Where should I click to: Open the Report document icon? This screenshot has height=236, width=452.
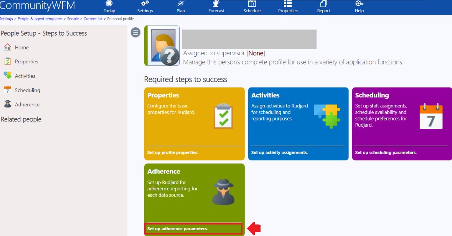point(323,3)
